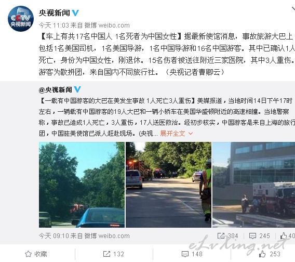Open the 今天 11:03 timestamp link
The width and height of the screenshot is (295, 262).
point(54,25)
